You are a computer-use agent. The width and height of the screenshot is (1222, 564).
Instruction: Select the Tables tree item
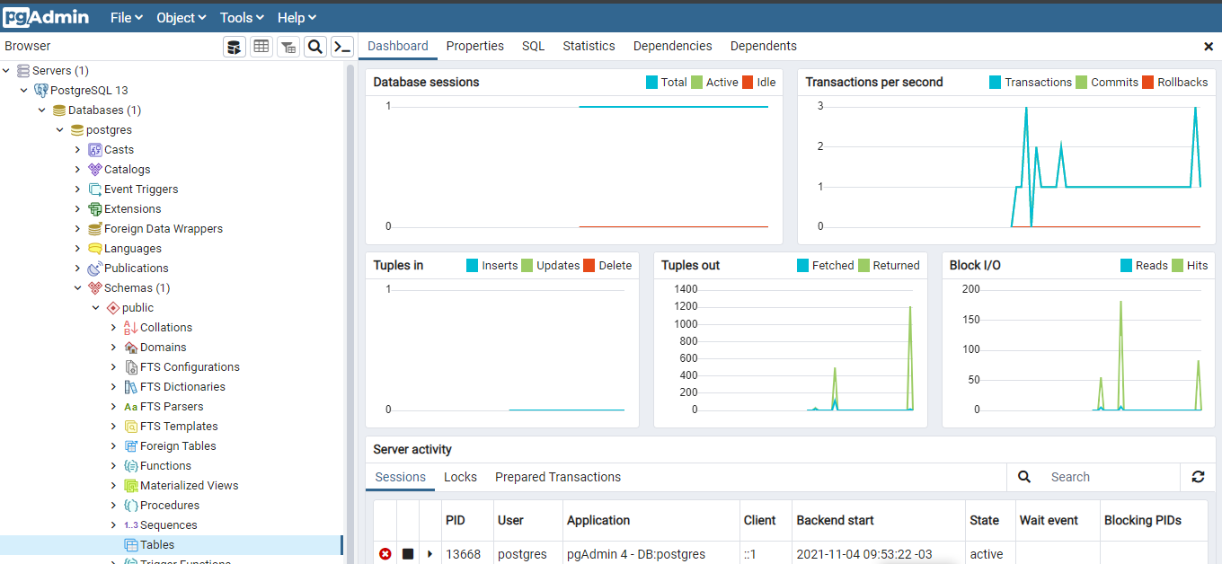coord(157,545)
